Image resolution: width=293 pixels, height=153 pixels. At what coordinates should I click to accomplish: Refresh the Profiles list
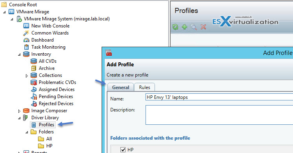175,27
